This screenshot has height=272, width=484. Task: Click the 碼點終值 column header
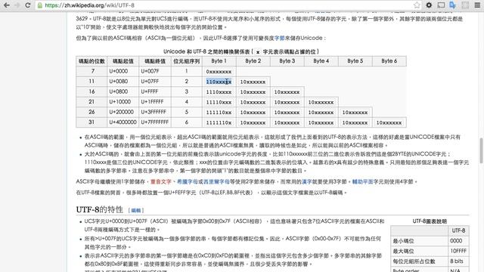(x=155, y=61)
